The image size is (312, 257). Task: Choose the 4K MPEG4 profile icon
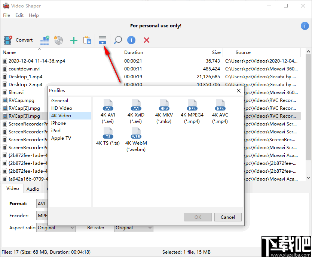click(192, 105)
